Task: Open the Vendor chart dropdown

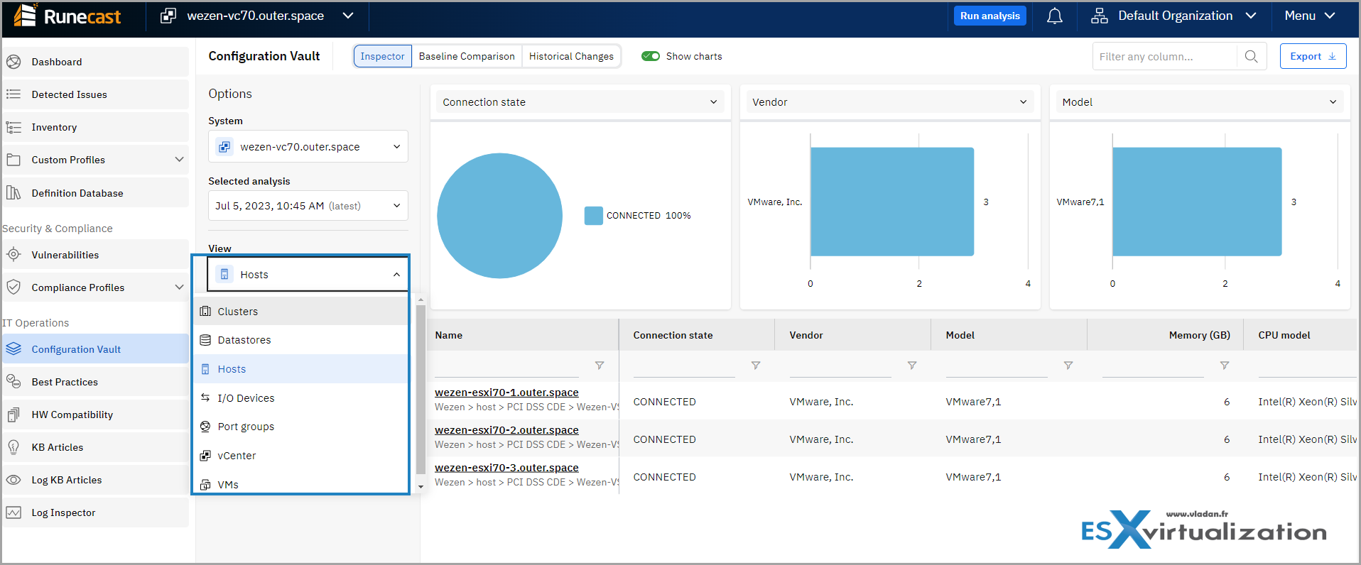Action: (x=890, y=102)
